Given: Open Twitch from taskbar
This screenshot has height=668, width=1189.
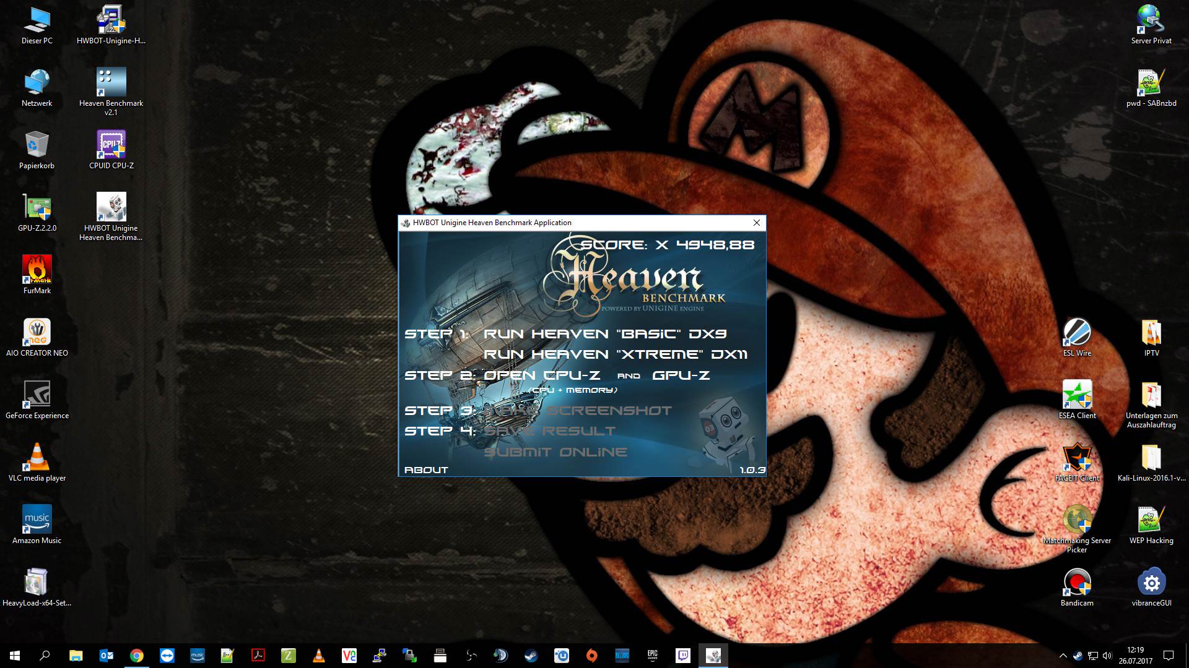Looking at the screenshot, I should coord(682,656).
